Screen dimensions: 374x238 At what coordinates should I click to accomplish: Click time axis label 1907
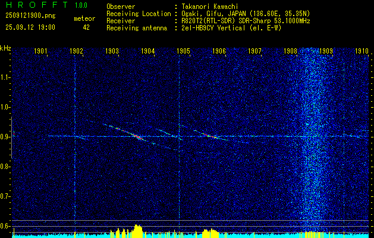(254, 51)
